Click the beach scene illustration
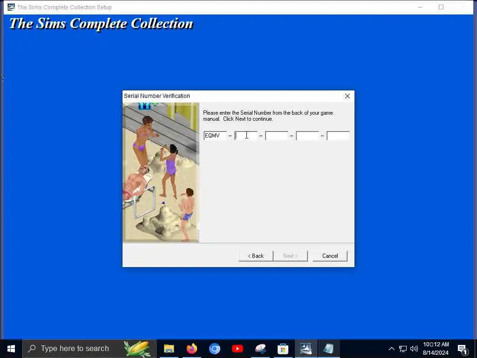The image size is (477, 358). coord(161,172)
